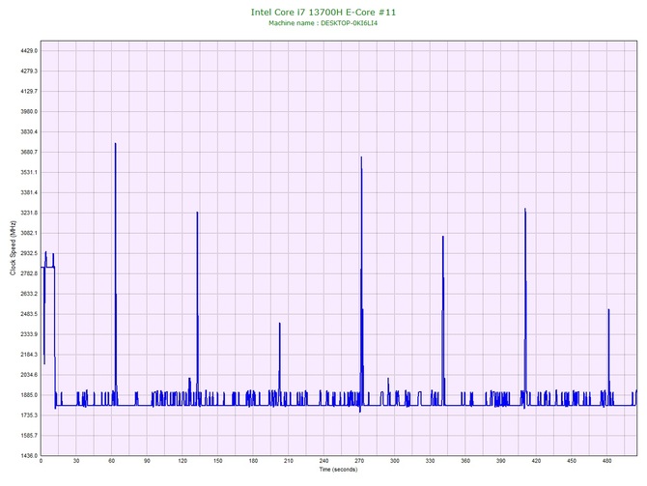Click the initial plateau at the chart start
Viewport: 647px width, 486px height.
click(48, 267)
